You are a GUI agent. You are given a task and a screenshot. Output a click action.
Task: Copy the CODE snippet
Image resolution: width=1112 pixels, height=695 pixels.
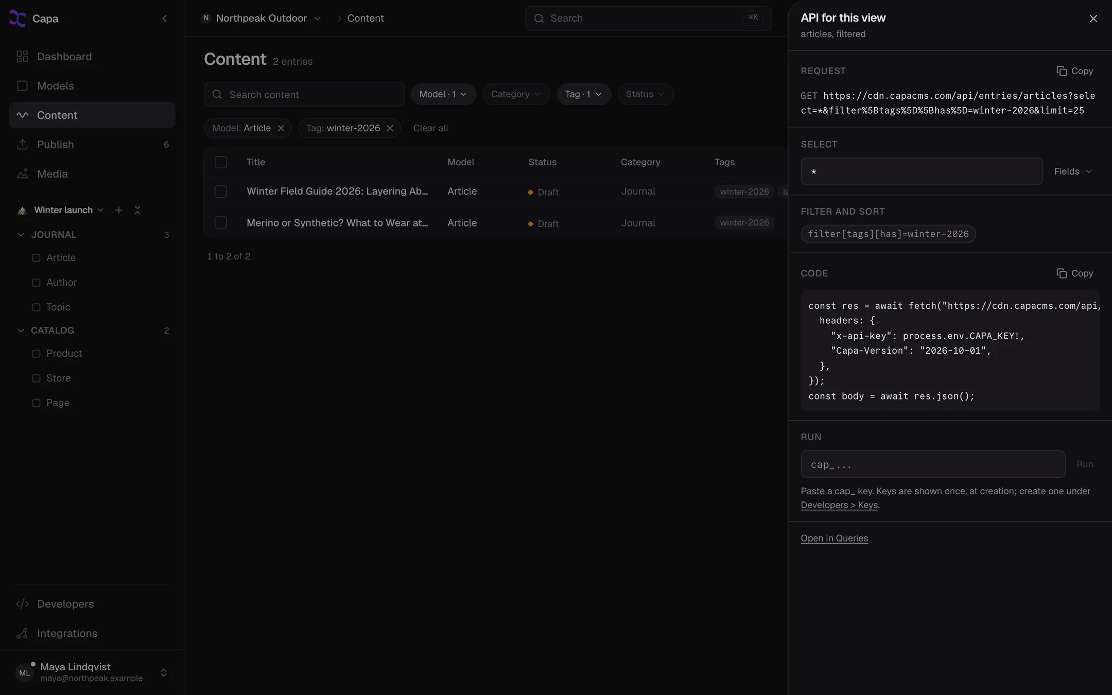coord(1075,273)
